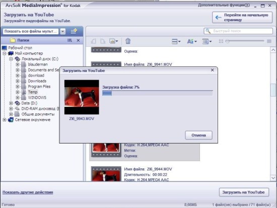Open the list details dropdown icon
Screen dimensions: 277x208
point(207,41)
